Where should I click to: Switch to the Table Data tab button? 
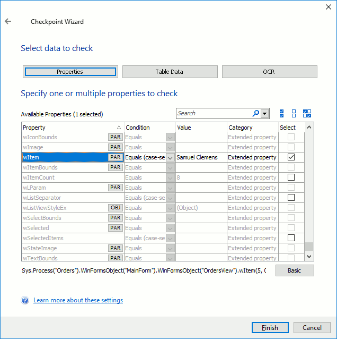click(170, 72)
